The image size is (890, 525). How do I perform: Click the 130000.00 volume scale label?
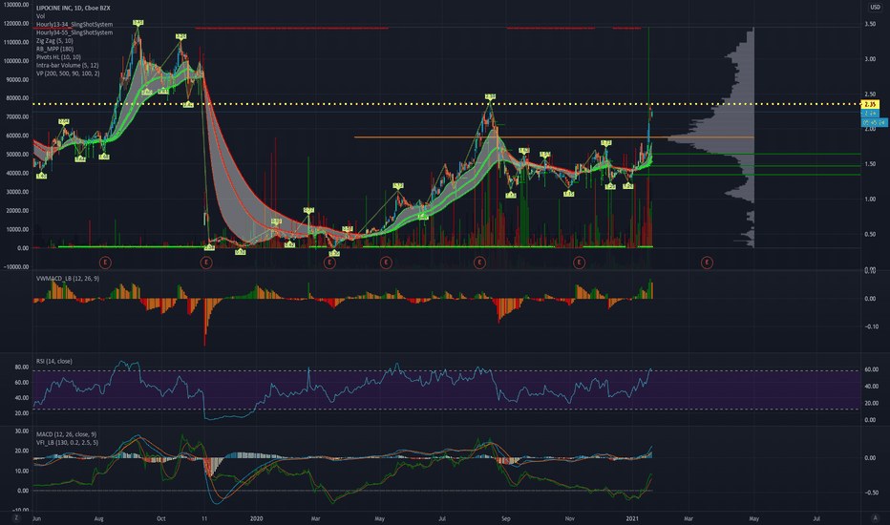15,5
